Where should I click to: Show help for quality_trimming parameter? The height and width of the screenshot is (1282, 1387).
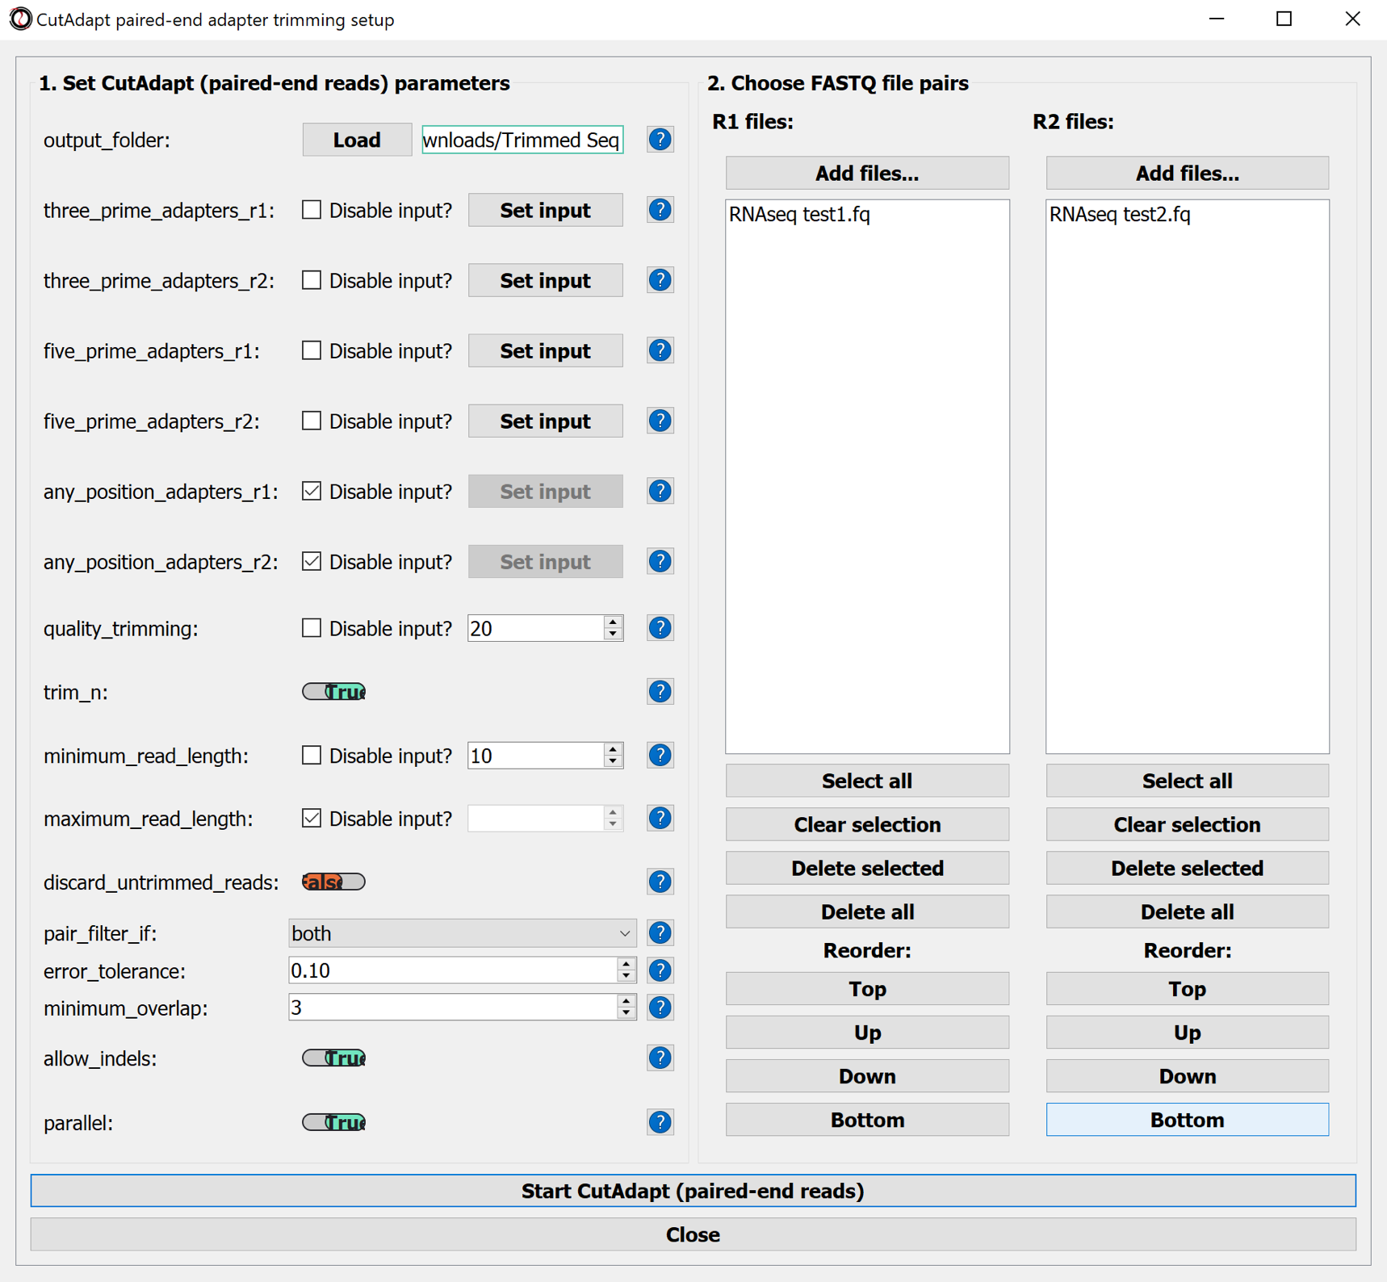click(x=660, y=628)
